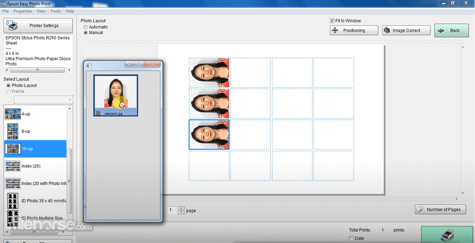This screenshot has height=243, width=475.
Task: Click the thumbnail window title icon
Action: pyautogui.click(x=89, y=66)
